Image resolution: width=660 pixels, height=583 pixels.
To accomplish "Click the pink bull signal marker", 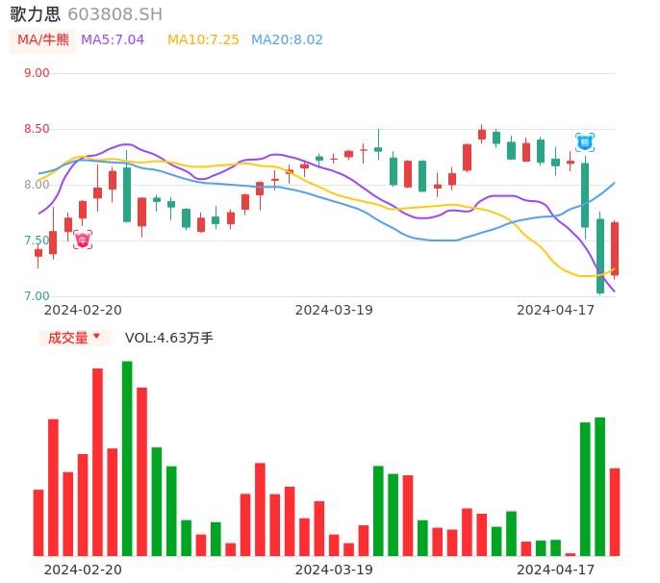I will pos(83,240).
